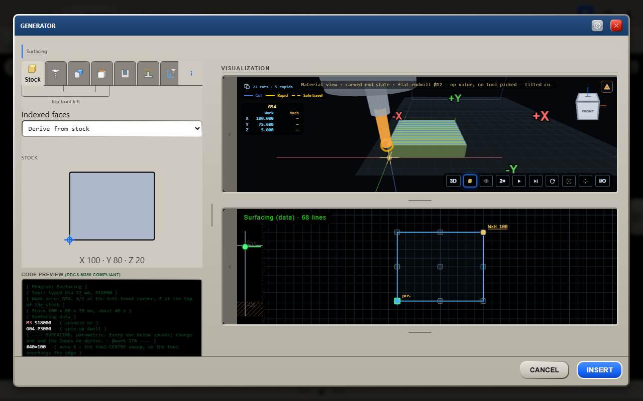The height and width of the screenshot is (401, 643).
Task: Open the Stock tab
Action: (33, 73)
